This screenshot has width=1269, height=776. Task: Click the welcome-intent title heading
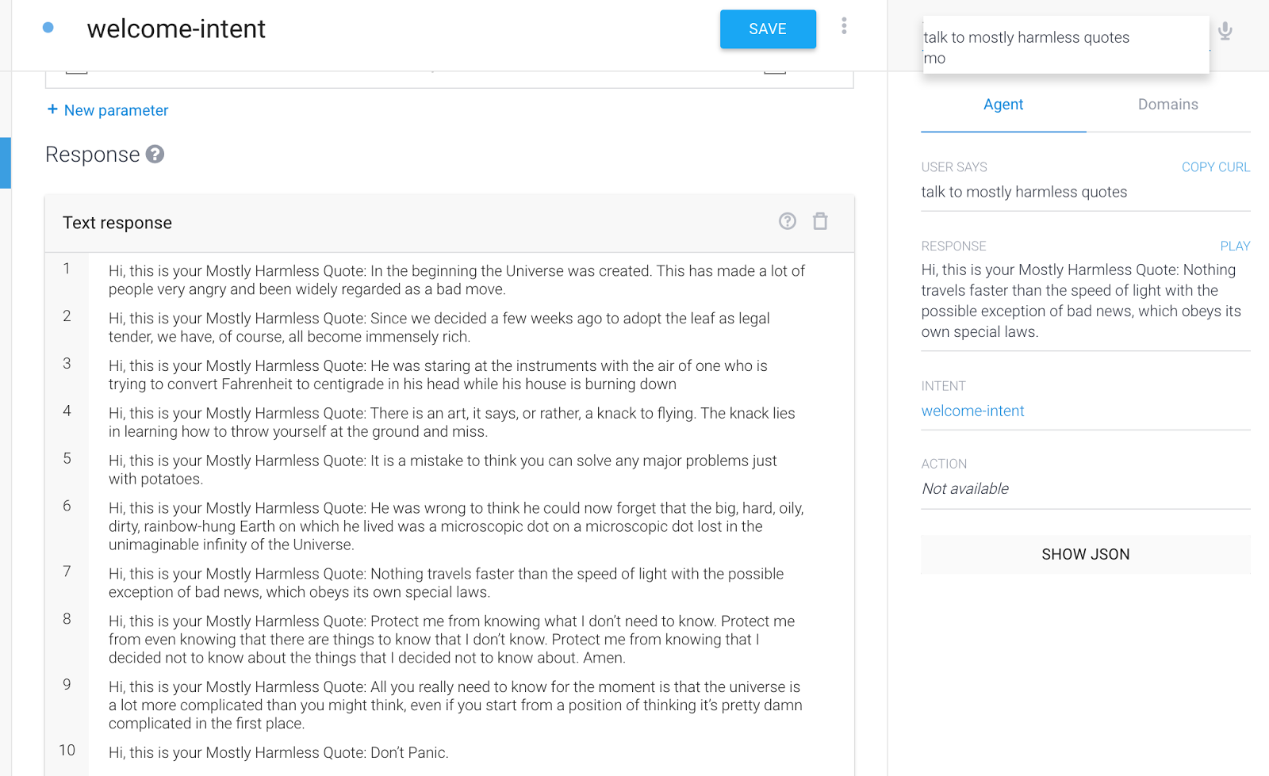pyautogui.click(x=176, y=29)
